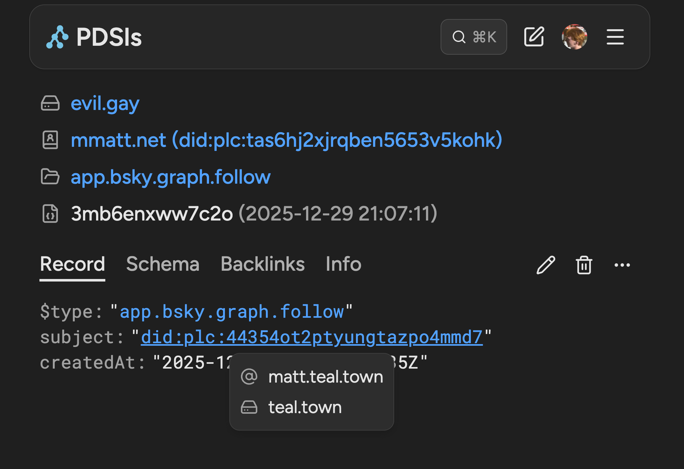Open the app.bsky.graph.follow collection link

(171, 177)
